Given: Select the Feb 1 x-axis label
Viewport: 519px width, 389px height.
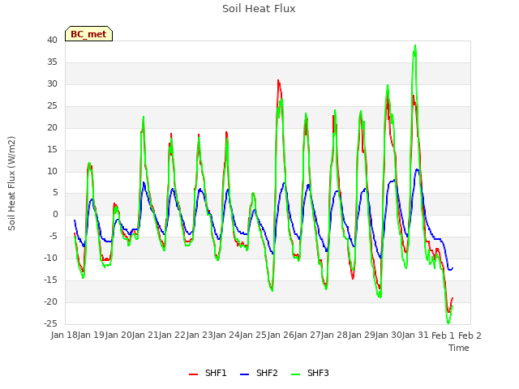Looking at the screenshot, I should [443, 336].
